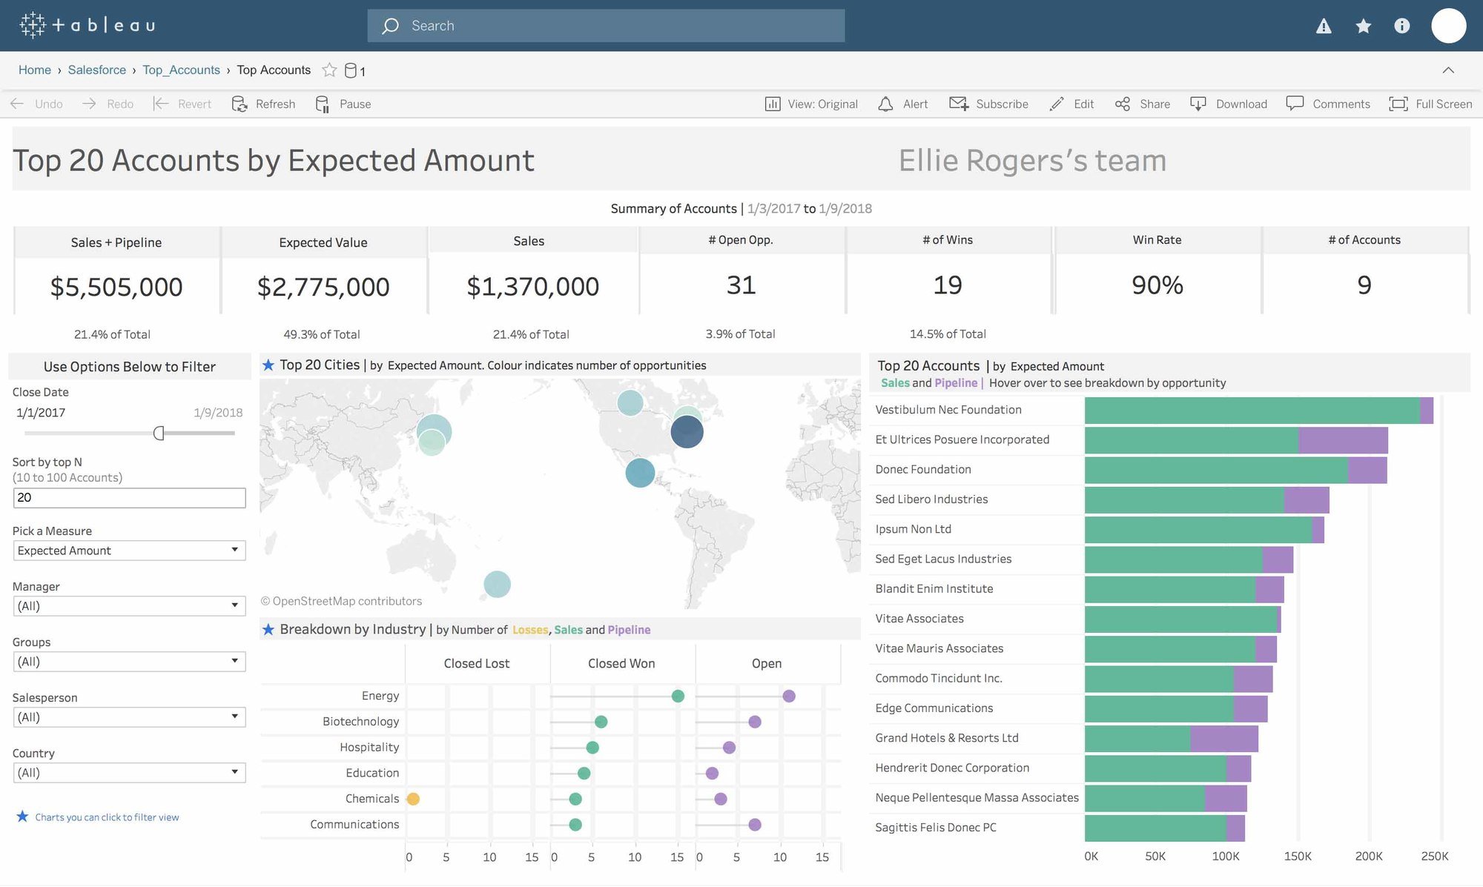
Task: Open the Comments pane
Action: click(1328, 104)
